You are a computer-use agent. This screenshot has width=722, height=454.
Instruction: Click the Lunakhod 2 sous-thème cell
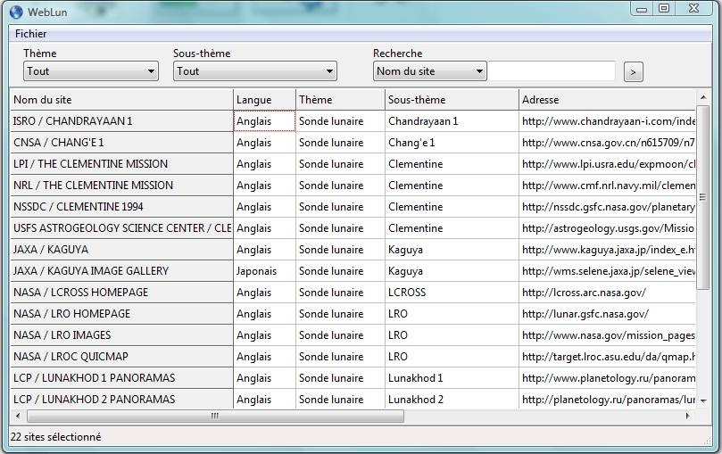(x=452, y=399)
